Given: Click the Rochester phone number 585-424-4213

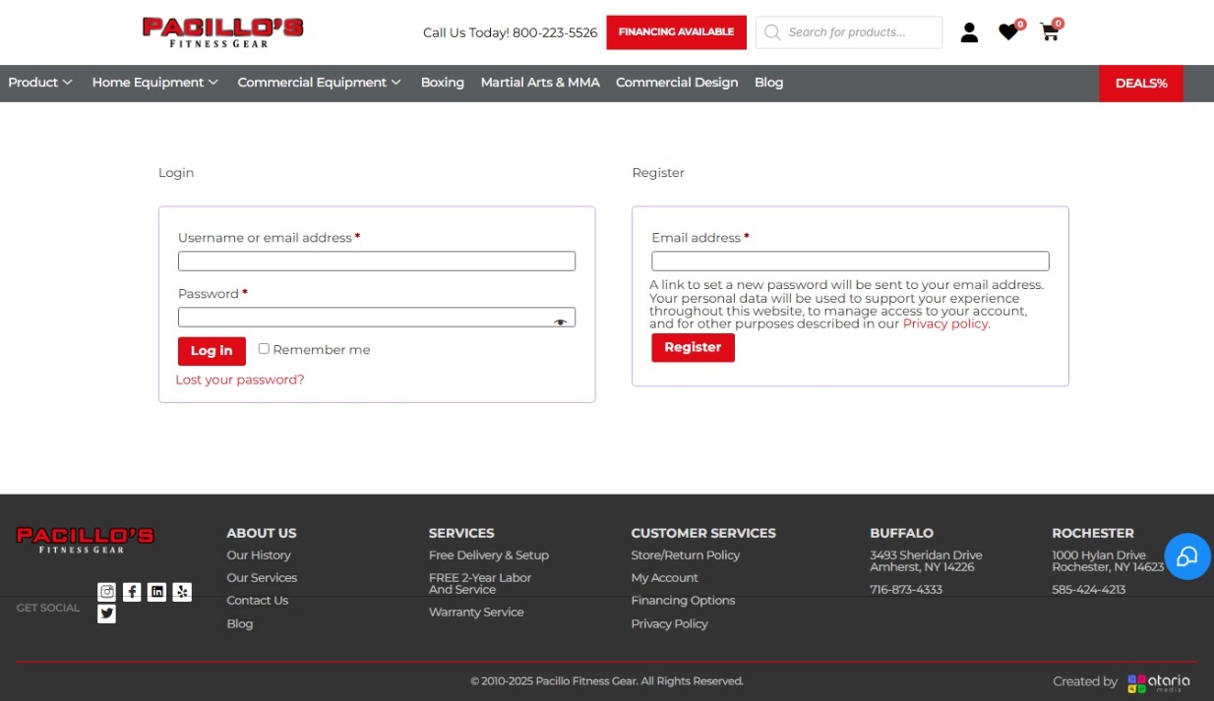Looking at the screenshot, I should (1089, 590).
